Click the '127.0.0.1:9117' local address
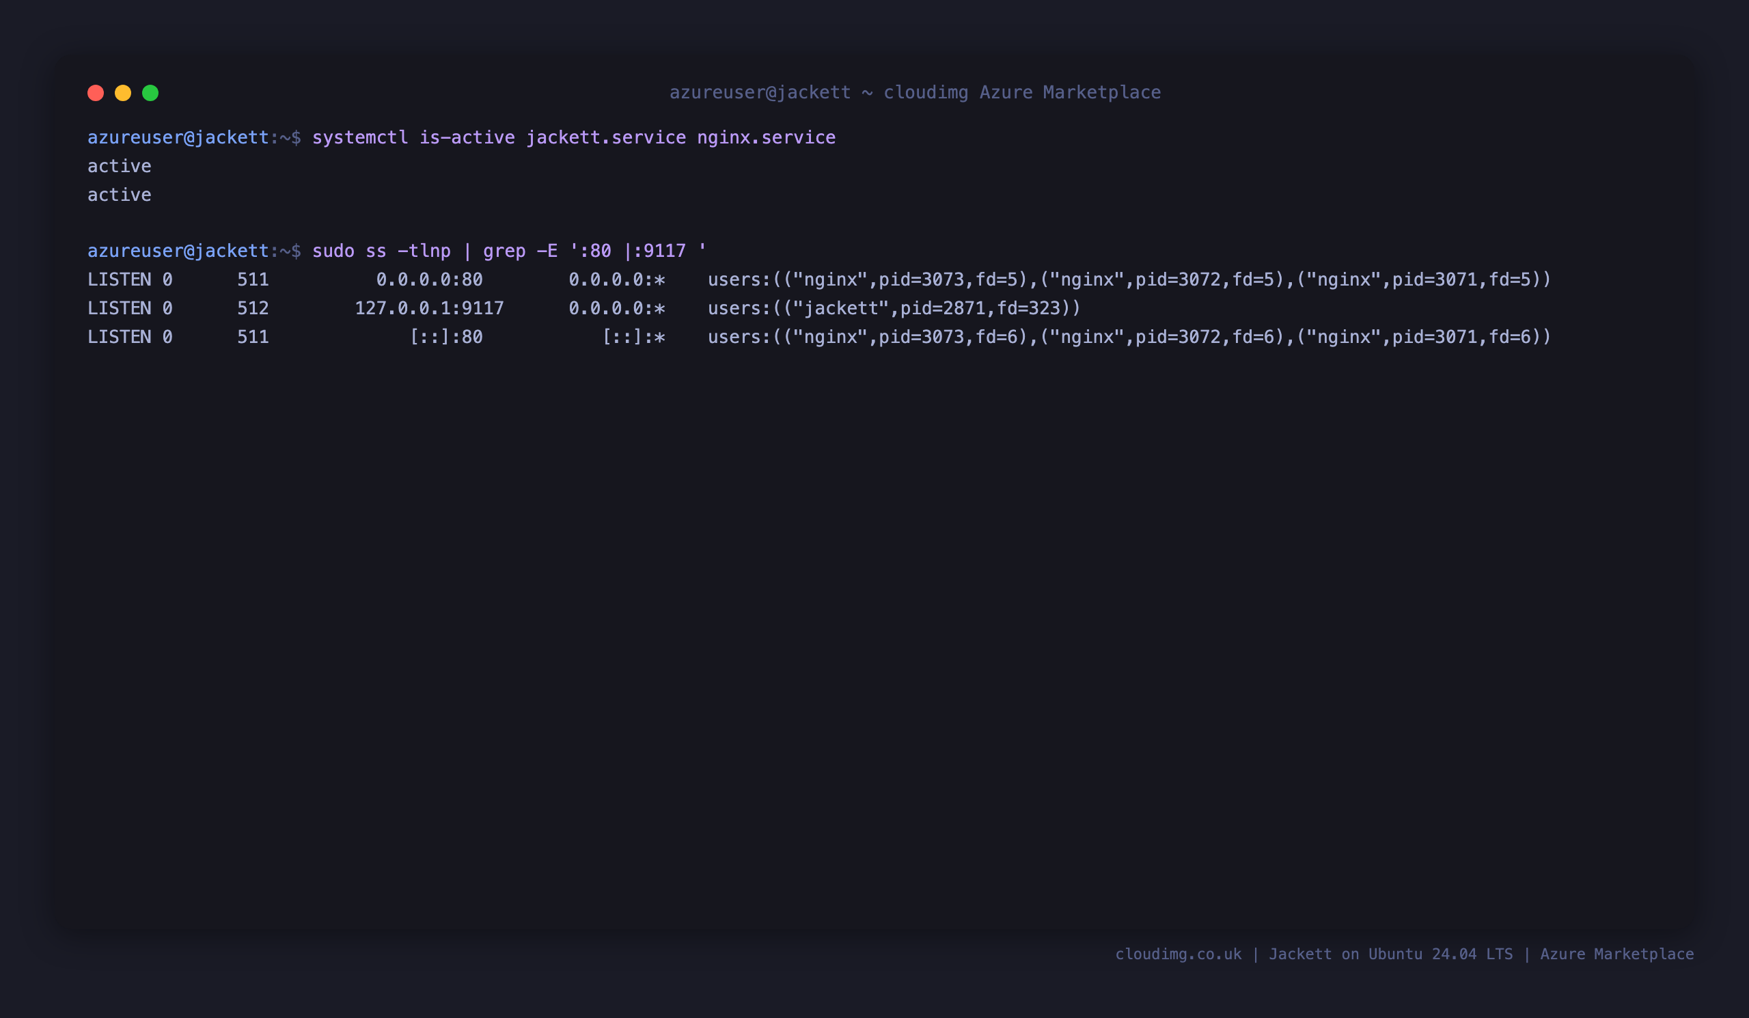This screenshot has width=1749, height=1018. coord(430,308)
